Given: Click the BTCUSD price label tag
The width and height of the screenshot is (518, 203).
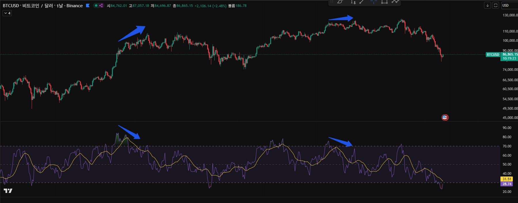Looking at the screenshot, I should click(x=493, y=54).
